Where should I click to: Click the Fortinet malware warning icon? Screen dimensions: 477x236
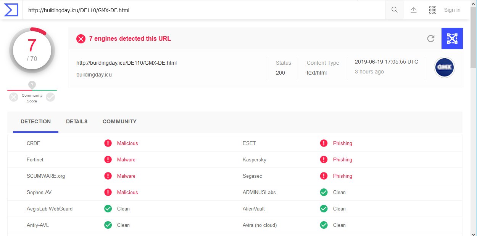(x=108, y=159)
